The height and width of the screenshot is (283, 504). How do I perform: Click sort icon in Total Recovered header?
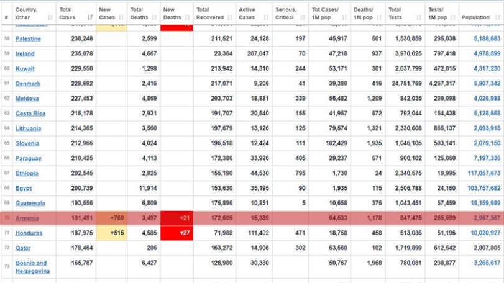230,17
